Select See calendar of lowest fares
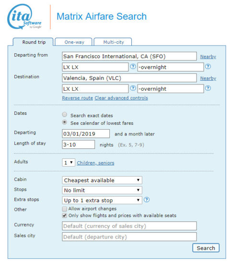 [x=64, y=122]
